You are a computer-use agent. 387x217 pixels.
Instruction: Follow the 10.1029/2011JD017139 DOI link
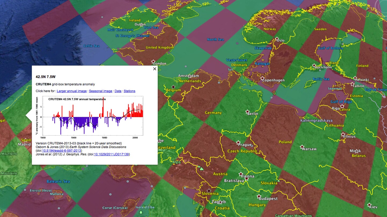111,154
